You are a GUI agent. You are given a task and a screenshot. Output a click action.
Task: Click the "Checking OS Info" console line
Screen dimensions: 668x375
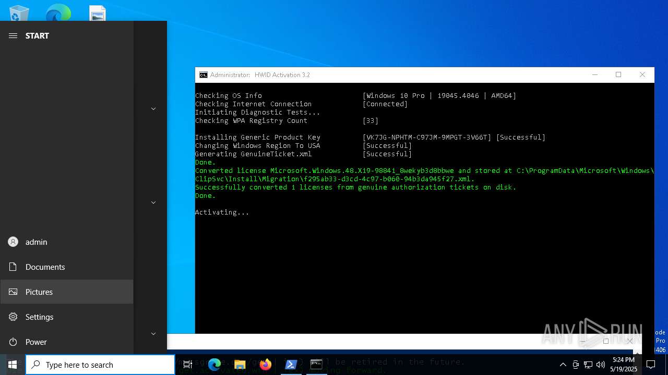pyautogui.click(x=229, y=96)
